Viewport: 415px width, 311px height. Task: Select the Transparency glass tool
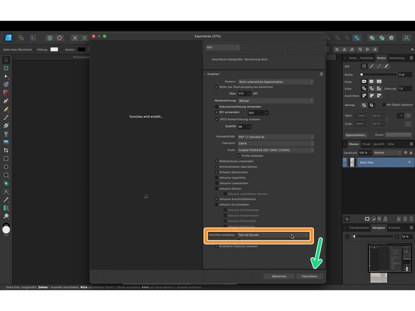tap(6, 134)
